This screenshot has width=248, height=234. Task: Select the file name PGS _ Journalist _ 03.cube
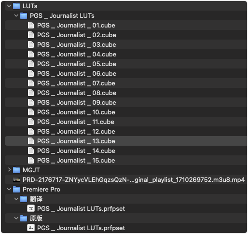tap(77, 45)
